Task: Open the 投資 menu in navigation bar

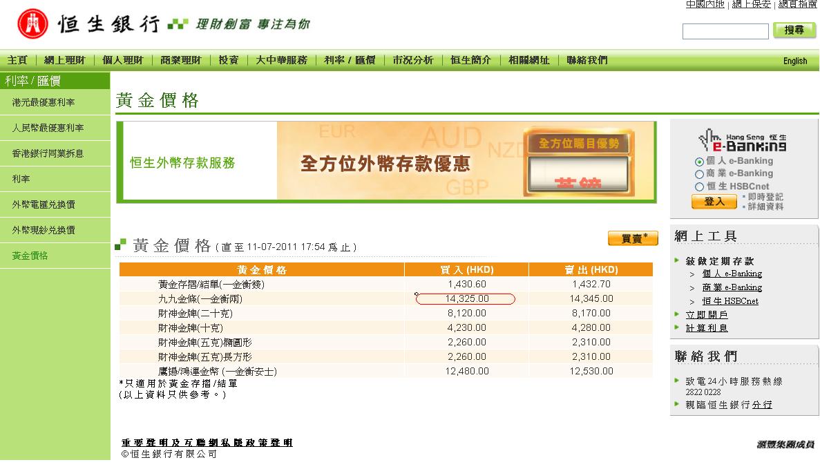Action: [229, 60]
